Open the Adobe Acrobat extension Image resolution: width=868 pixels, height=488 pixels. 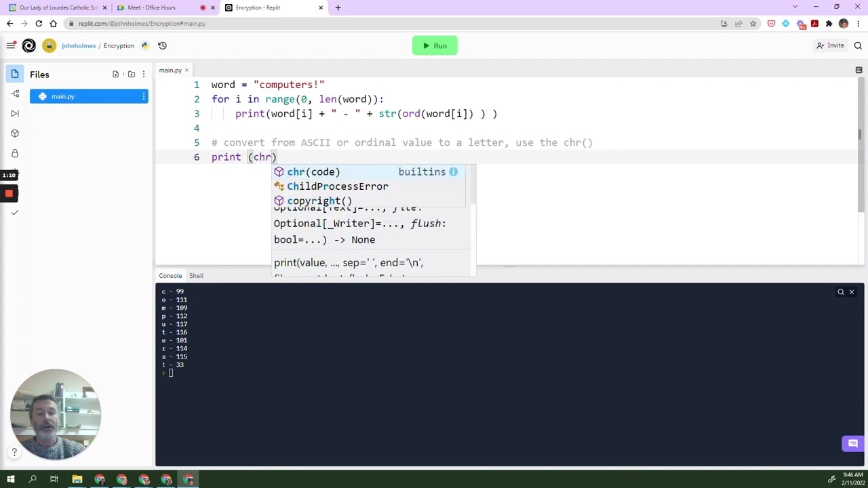pyautogui.click(x=814, y=24)
